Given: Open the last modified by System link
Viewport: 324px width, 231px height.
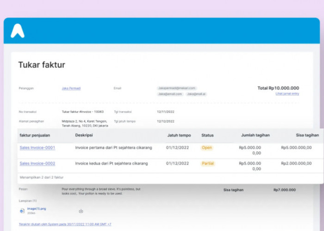Looking at the screenshot, I should coord(65,224).
